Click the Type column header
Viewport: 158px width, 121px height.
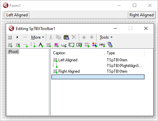click(125, 53)
